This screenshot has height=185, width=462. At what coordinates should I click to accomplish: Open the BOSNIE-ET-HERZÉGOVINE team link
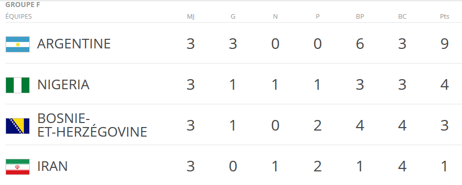pos(92,126)
